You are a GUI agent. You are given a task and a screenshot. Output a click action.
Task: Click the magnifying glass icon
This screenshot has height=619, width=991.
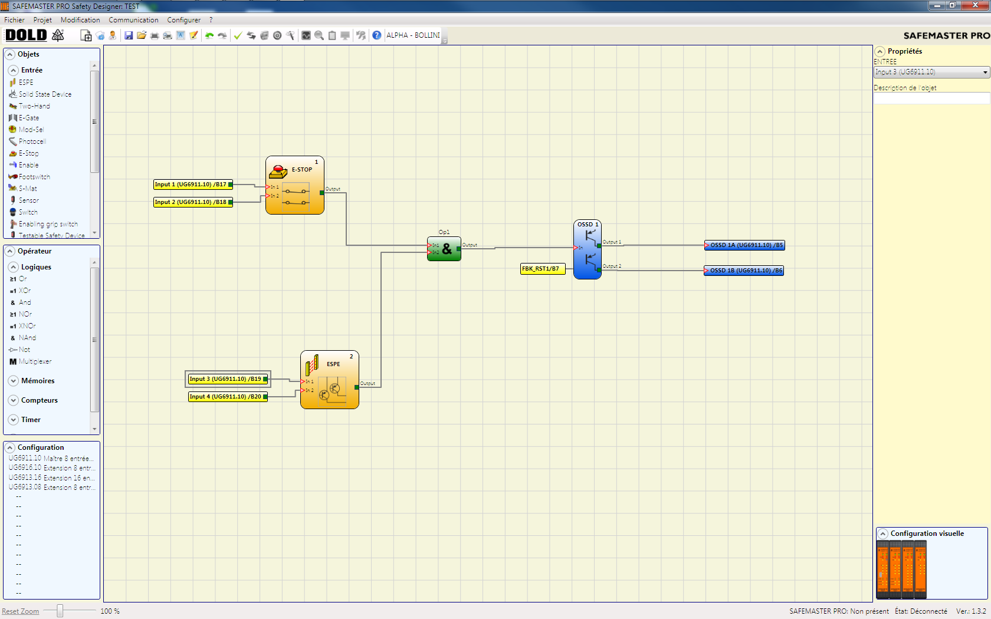(319, 36)
